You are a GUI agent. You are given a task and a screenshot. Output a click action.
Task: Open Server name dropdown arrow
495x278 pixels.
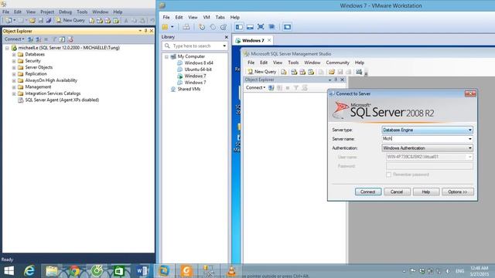pyautogui.click(x=469, y=139)
